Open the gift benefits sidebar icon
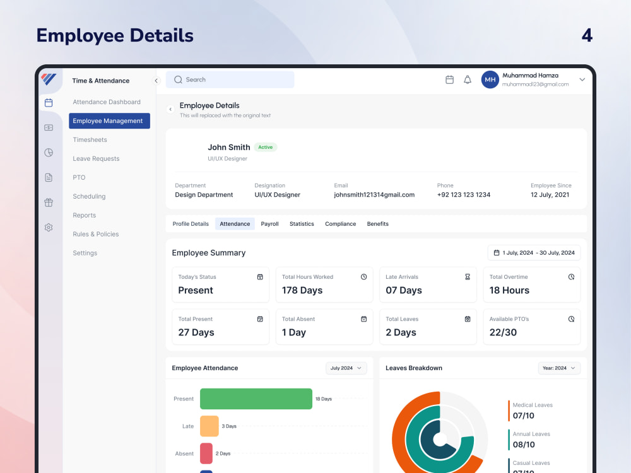 pos(49,202)
